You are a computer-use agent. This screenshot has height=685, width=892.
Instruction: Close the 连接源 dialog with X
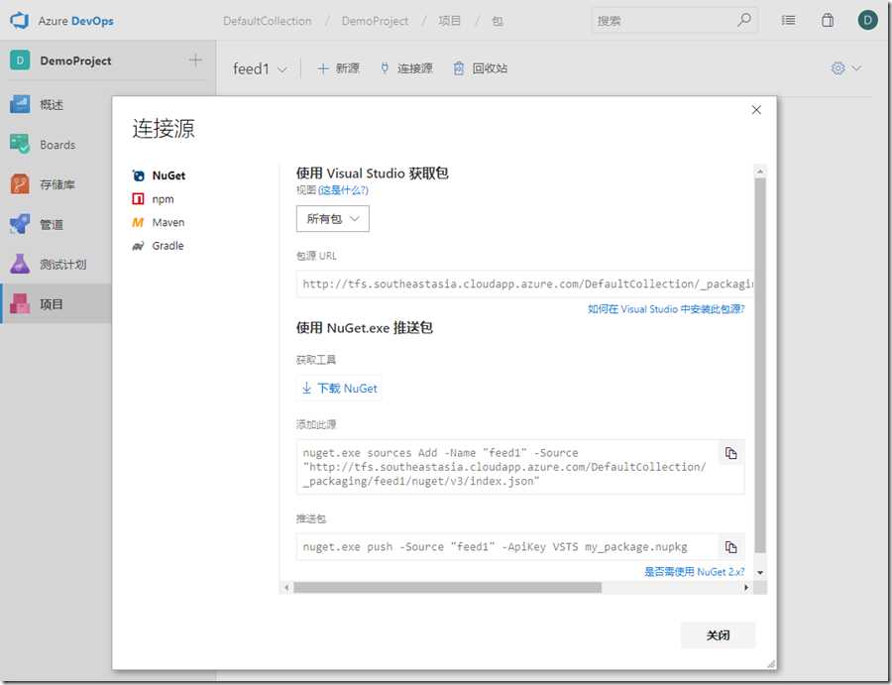[x=756, y=110]
